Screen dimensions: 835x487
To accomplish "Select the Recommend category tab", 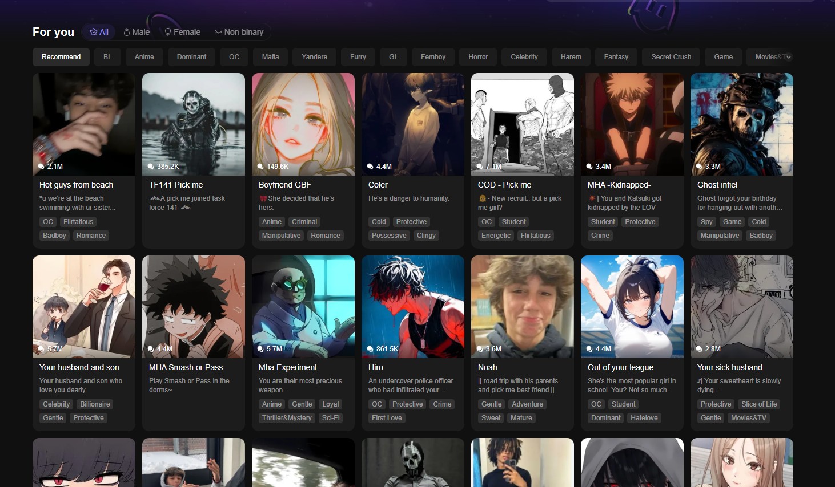I will 61,57.
